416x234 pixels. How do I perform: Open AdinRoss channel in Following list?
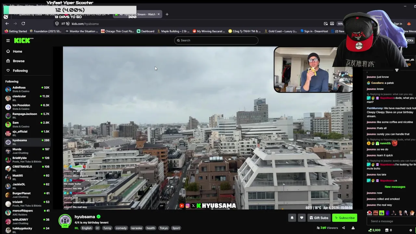point(27,89)
